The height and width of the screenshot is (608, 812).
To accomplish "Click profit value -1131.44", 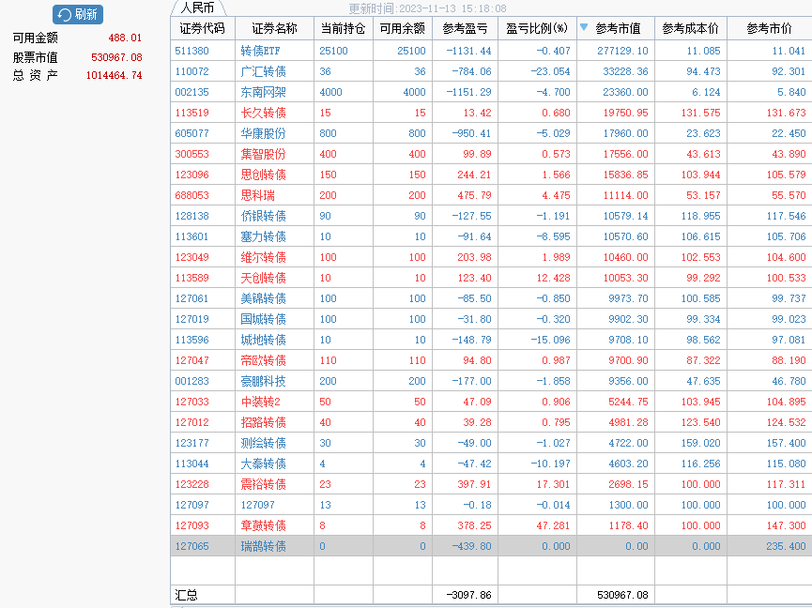I will point(468,51).
